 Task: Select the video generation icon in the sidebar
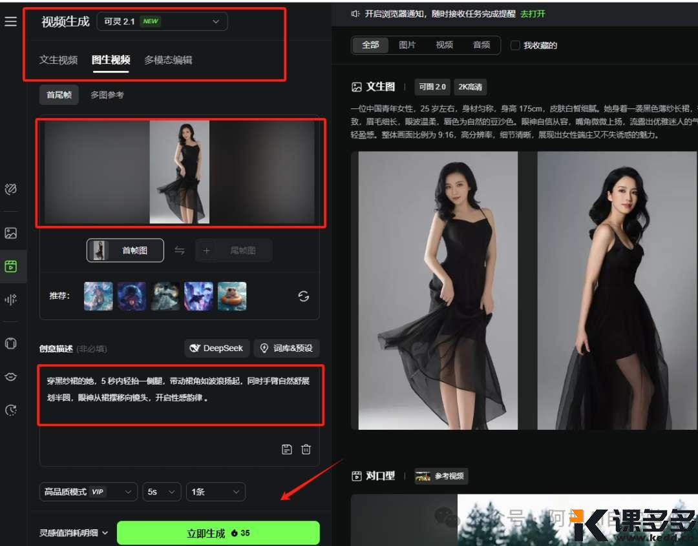[10, 266]
